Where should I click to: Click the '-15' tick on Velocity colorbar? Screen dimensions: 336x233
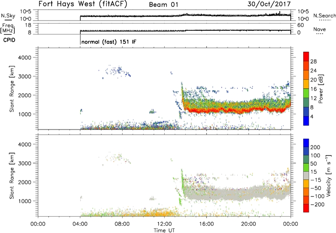(316, 180)
